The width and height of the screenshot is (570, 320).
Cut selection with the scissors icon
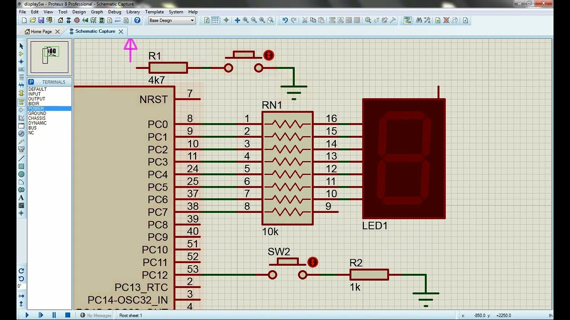305,20
